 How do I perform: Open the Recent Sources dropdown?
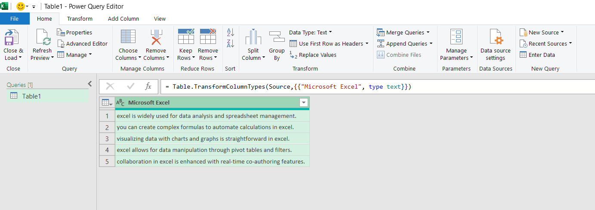coord(570,43)
